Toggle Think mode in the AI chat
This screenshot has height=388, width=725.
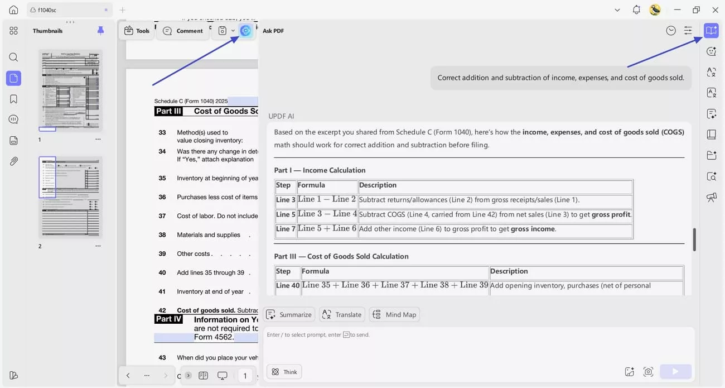pyautogui.click(x=284, y=371)
